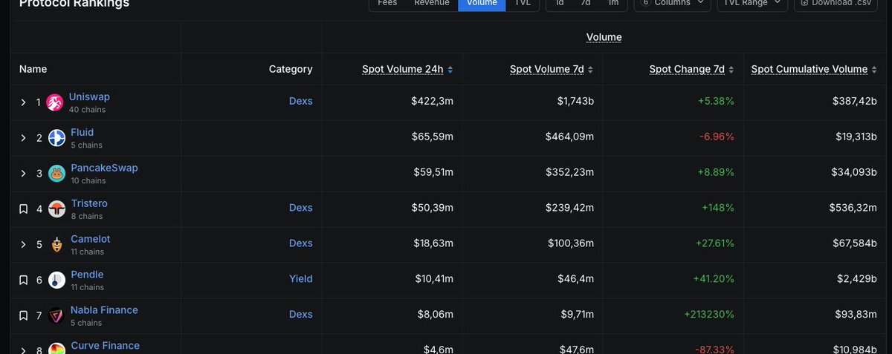Viewport: 892px width, 354px height.
Task: Click sort arrows beside Spot Volume 7d
Action: tap(591, 69)
